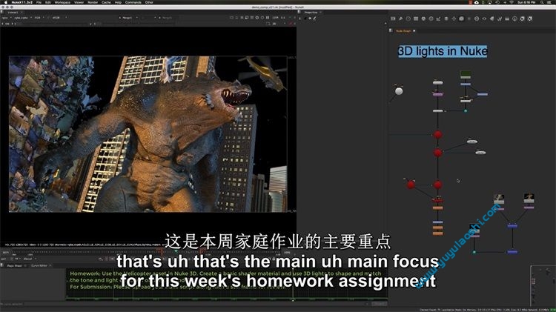Switch to the Curve Editor tab
This screenshot has width=556, height=312.
pyautogui.click(x=39, y=265)
